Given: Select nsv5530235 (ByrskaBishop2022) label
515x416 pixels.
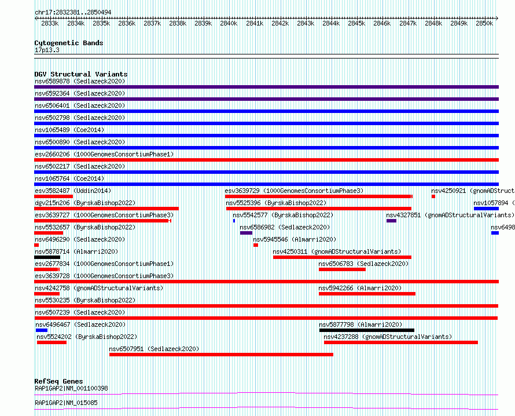Looking at the screenshot, I should click(85, 300).
